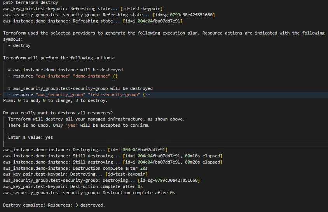Click the security group ID in the refreshing state line
This screenshot has height=212, width=328.
pos(185,15)
